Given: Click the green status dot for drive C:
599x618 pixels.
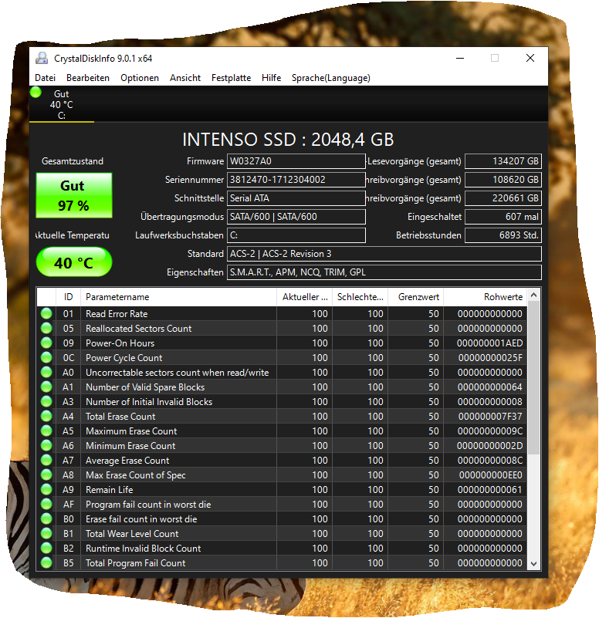Looking at the screenshot, I should click(36, 93).
